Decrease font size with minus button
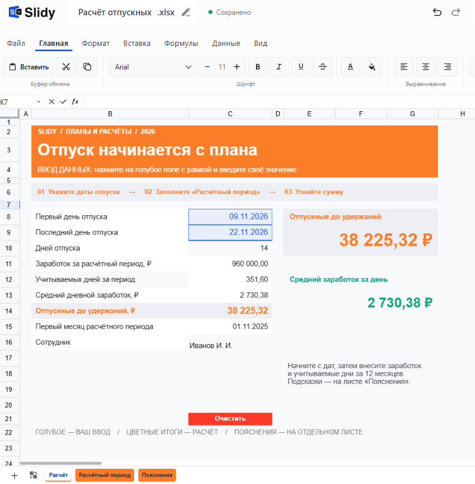This screenshot has height=484, width=475. [207, 66]
